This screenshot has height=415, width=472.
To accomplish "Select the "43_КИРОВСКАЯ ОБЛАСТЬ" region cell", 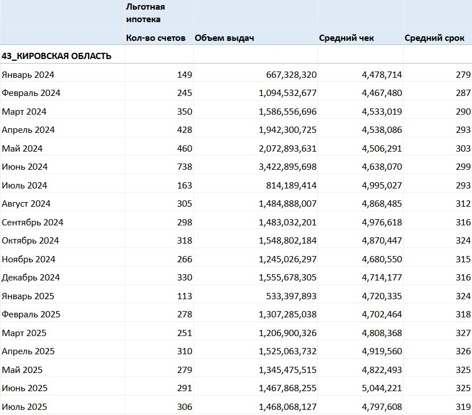I will (x=56, y=56).
